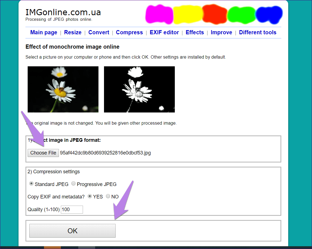312x249 pixels.
Task: Select NO for copying EXIF metadata
Action: pyautogui.click(x=108, y=196)
